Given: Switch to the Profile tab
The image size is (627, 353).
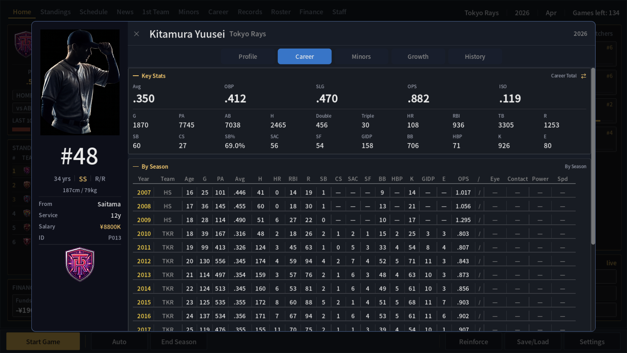Looking at the screenshot, I should click(x=248, y=56).
